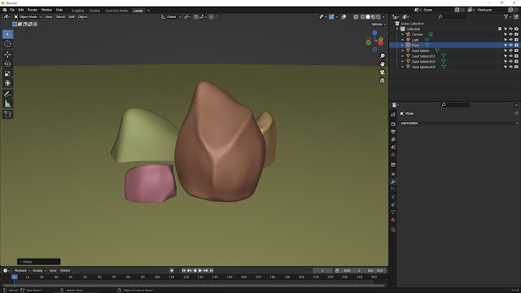521x293 pixels.
Task: Open the Keying dropdown in timeline
Action: (39, 271)
